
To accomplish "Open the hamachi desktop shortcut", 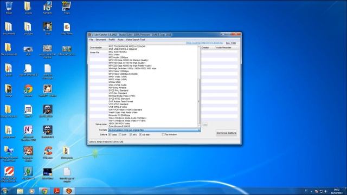I will (48, 8).
